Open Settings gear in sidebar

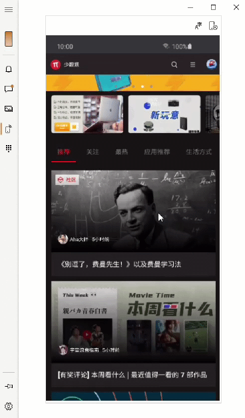pyautogui.click(x=9, y=406)
